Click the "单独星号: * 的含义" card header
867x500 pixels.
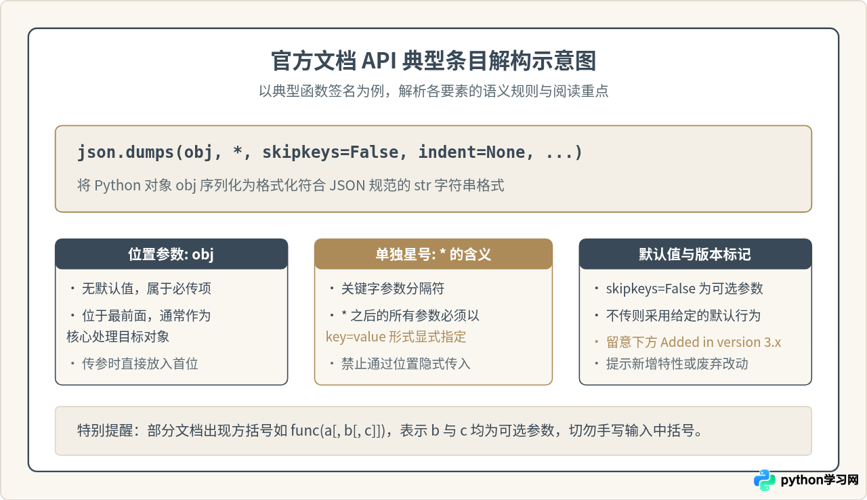(433, 254)
